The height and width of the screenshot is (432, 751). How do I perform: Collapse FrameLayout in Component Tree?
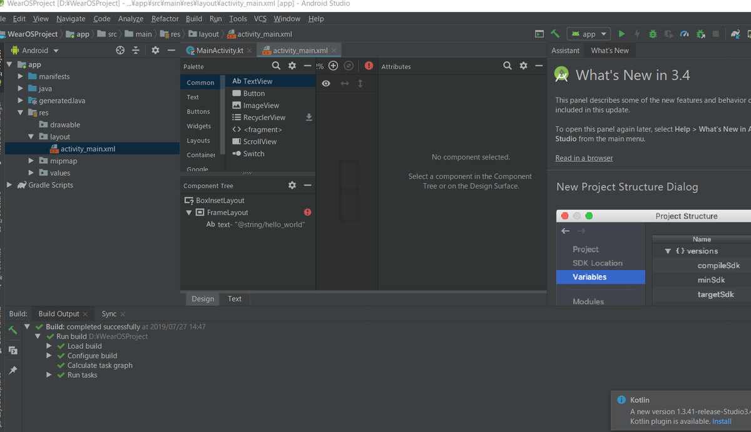coord(189,213)
